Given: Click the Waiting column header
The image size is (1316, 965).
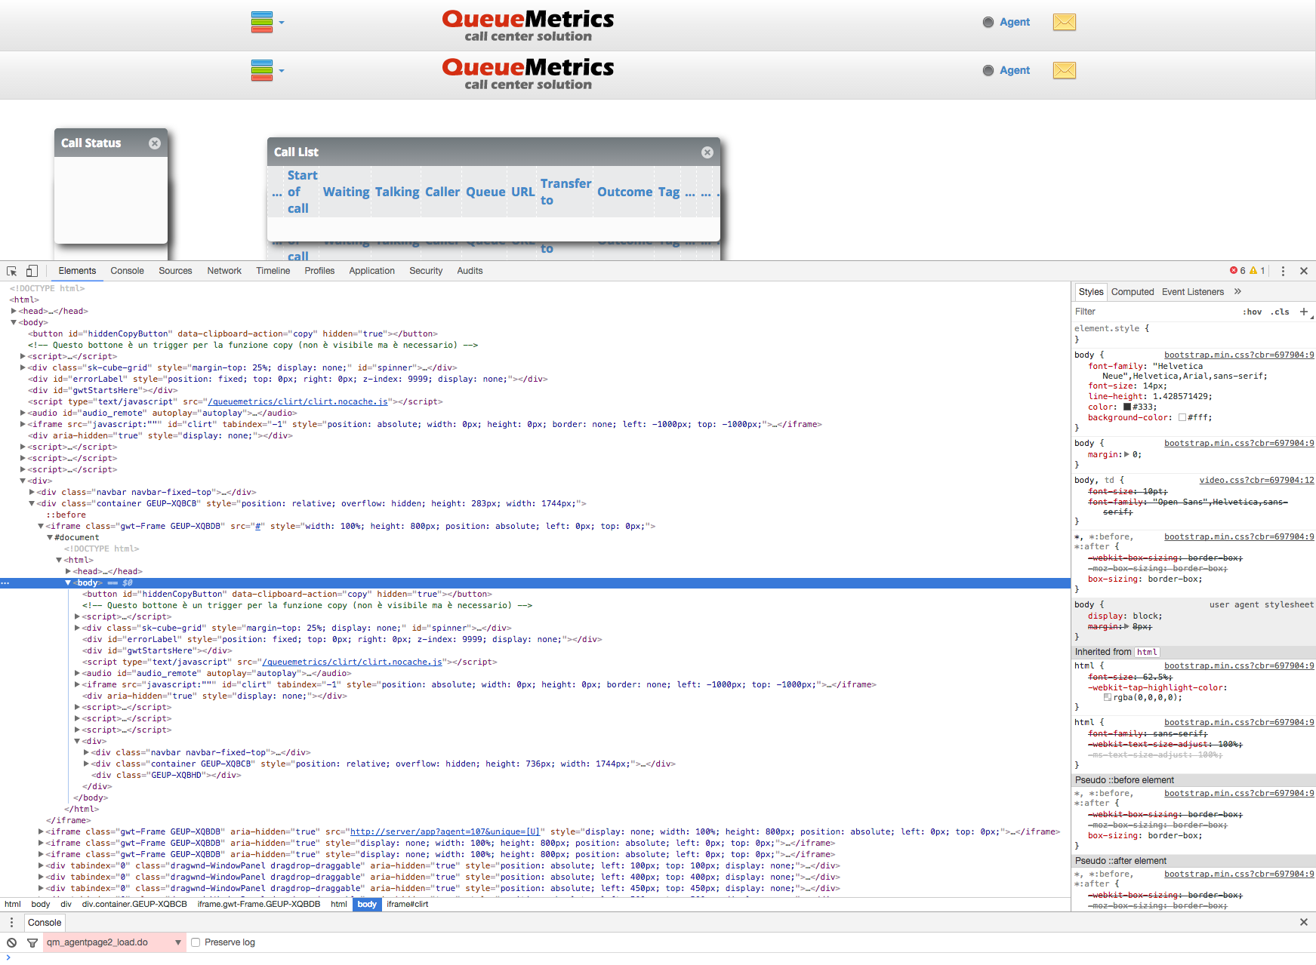Looking at the screenshot, I should pyautogui.click(x=346, y=192).
